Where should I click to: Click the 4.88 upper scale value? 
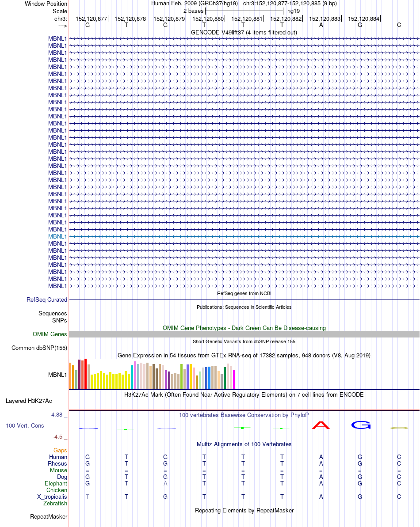57,415
